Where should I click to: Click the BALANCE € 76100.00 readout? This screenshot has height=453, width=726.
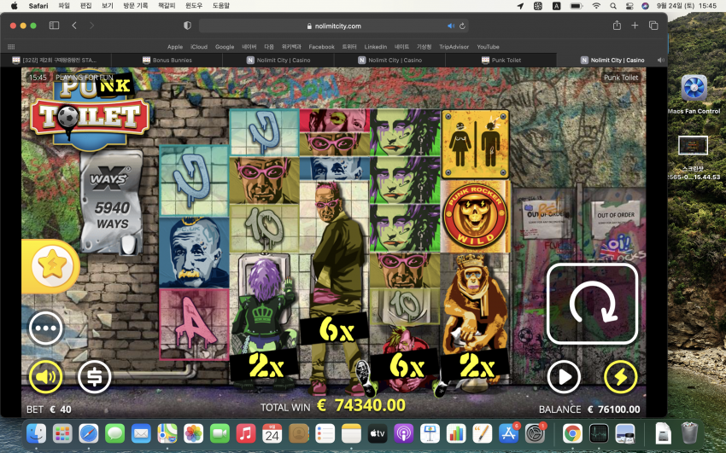click(589, 409)
